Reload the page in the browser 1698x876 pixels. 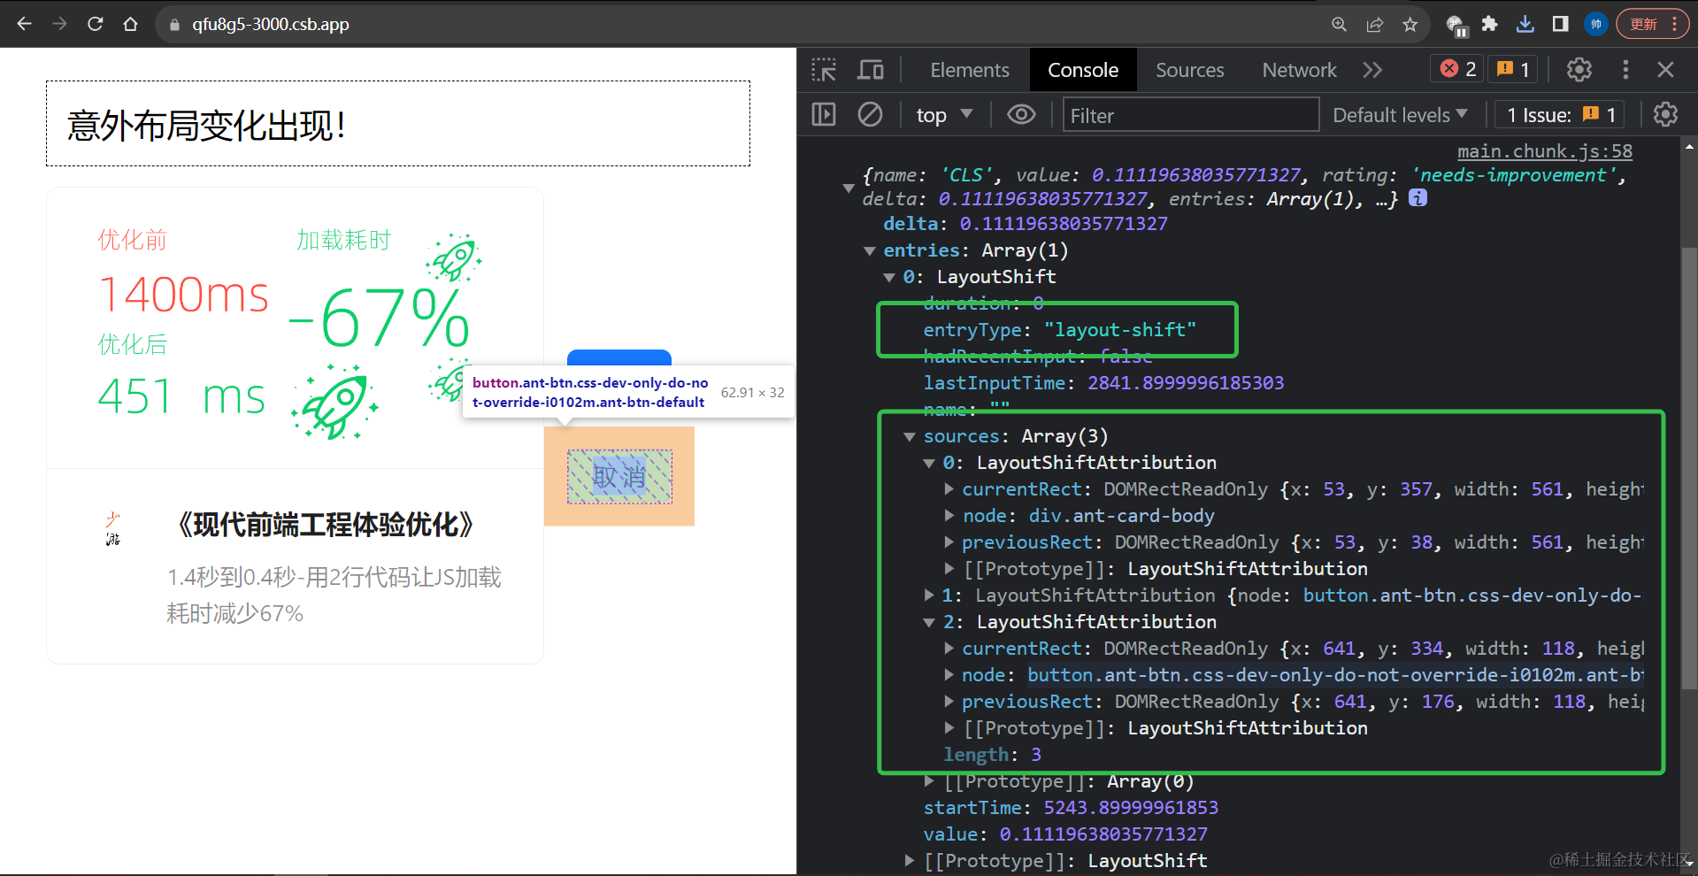(x=96, y=24)
